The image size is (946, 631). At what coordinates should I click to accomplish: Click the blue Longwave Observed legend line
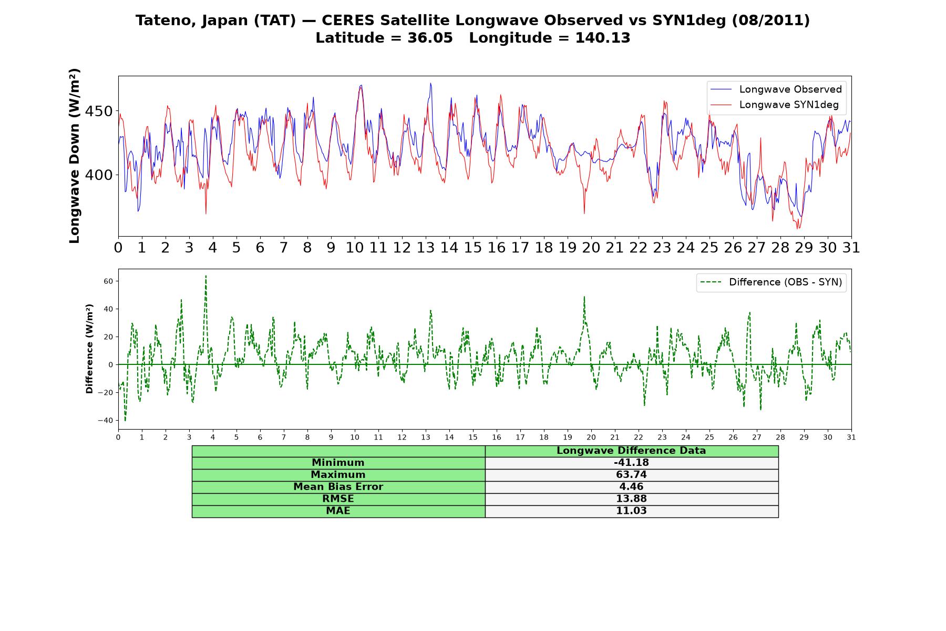click(721, 89)
